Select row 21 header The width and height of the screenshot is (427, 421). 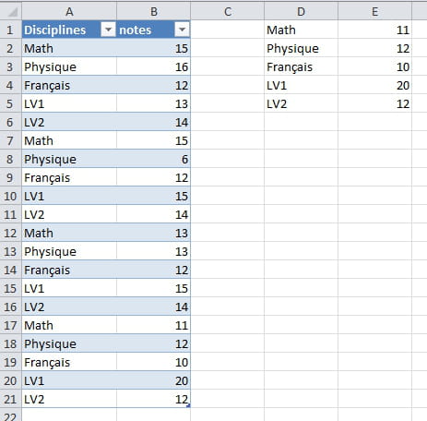(10, 399)
